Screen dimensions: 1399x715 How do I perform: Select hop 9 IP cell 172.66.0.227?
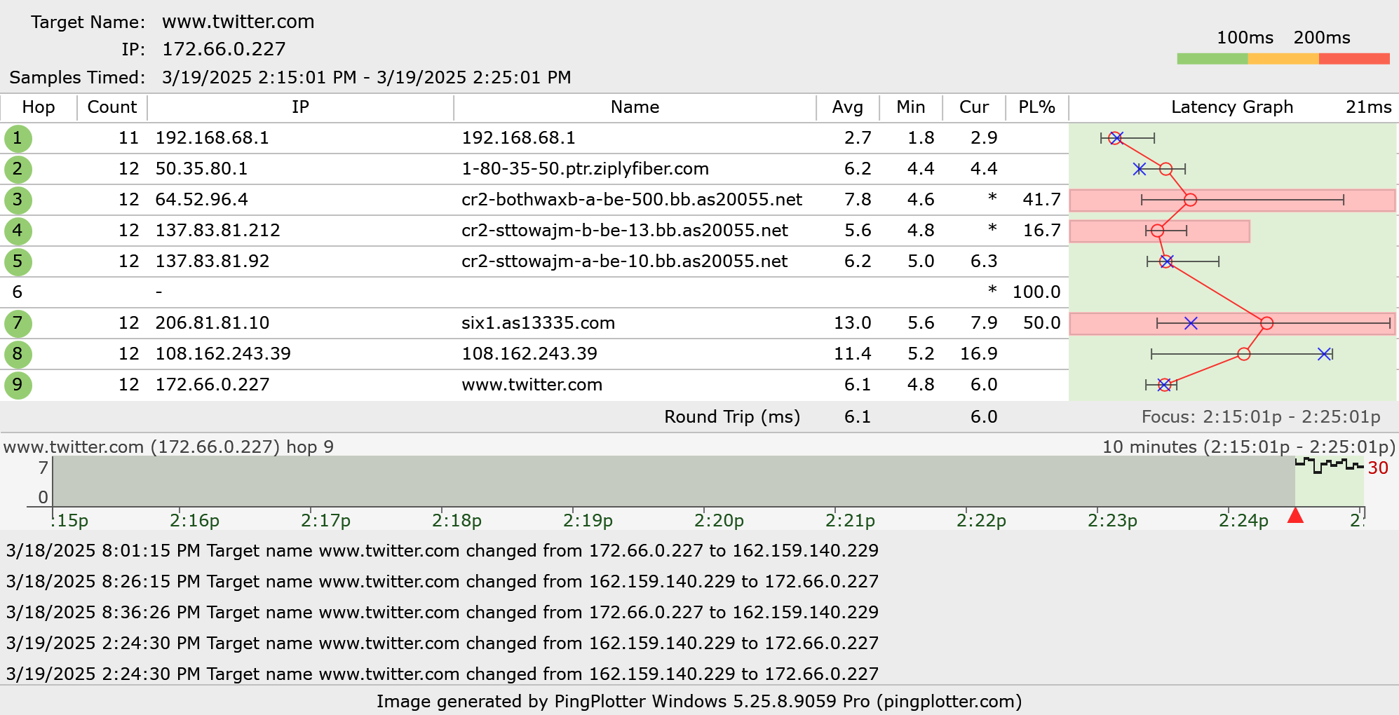(x=212, y=385)
